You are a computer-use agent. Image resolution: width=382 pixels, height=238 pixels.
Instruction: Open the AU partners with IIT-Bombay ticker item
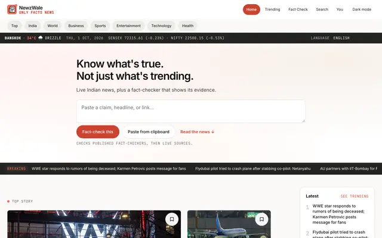(349, 168)
